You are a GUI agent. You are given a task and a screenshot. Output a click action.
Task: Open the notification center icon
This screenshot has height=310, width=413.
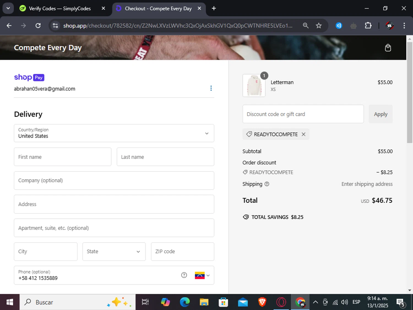[x=401, y=303]
